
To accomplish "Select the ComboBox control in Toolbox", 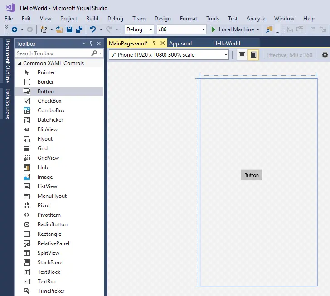I will (59, 110).
